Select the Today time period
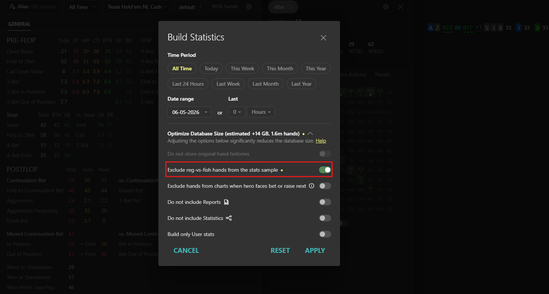 coord(211,68)
